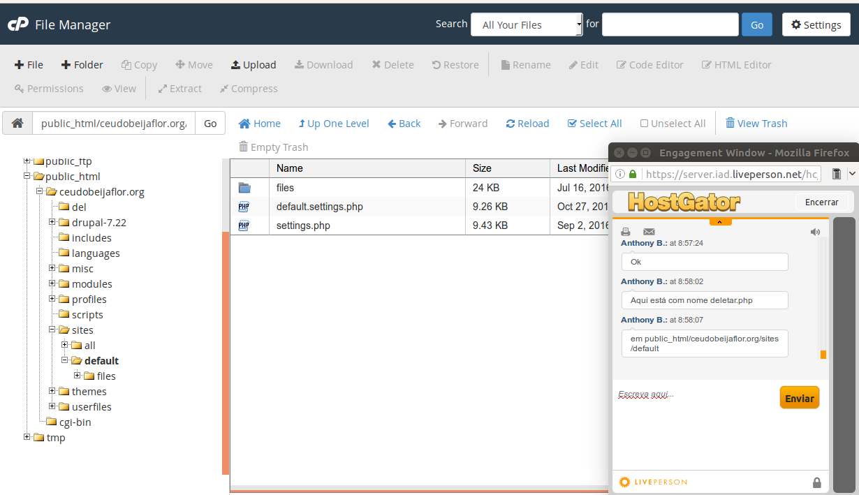Click Empty Trash
Screen dimensions: 859x495
coord(273,147)
